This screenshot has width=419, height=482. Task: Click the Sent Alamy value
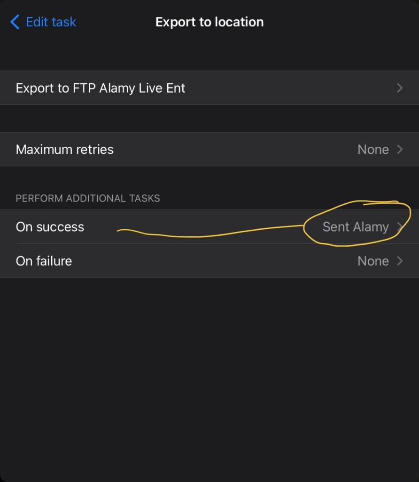[355, 227]
